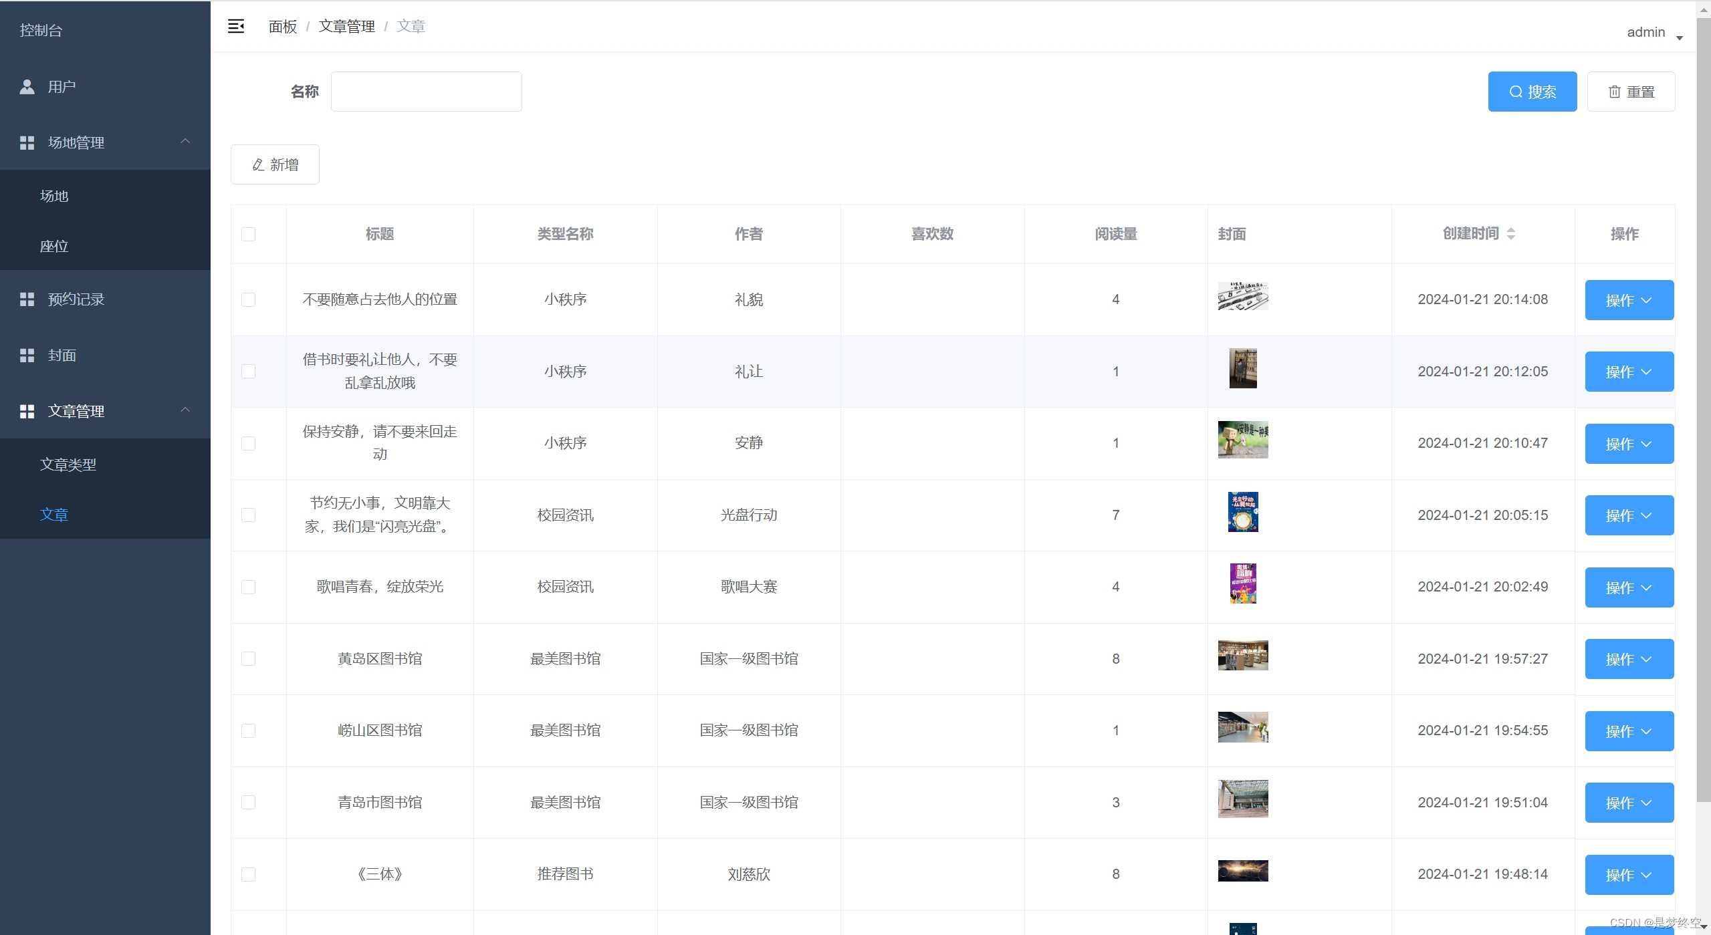Open cover thumbnail of 借书时要礼让他人 row
This screenshot has height=935, width=1711.
(1243, 368)
